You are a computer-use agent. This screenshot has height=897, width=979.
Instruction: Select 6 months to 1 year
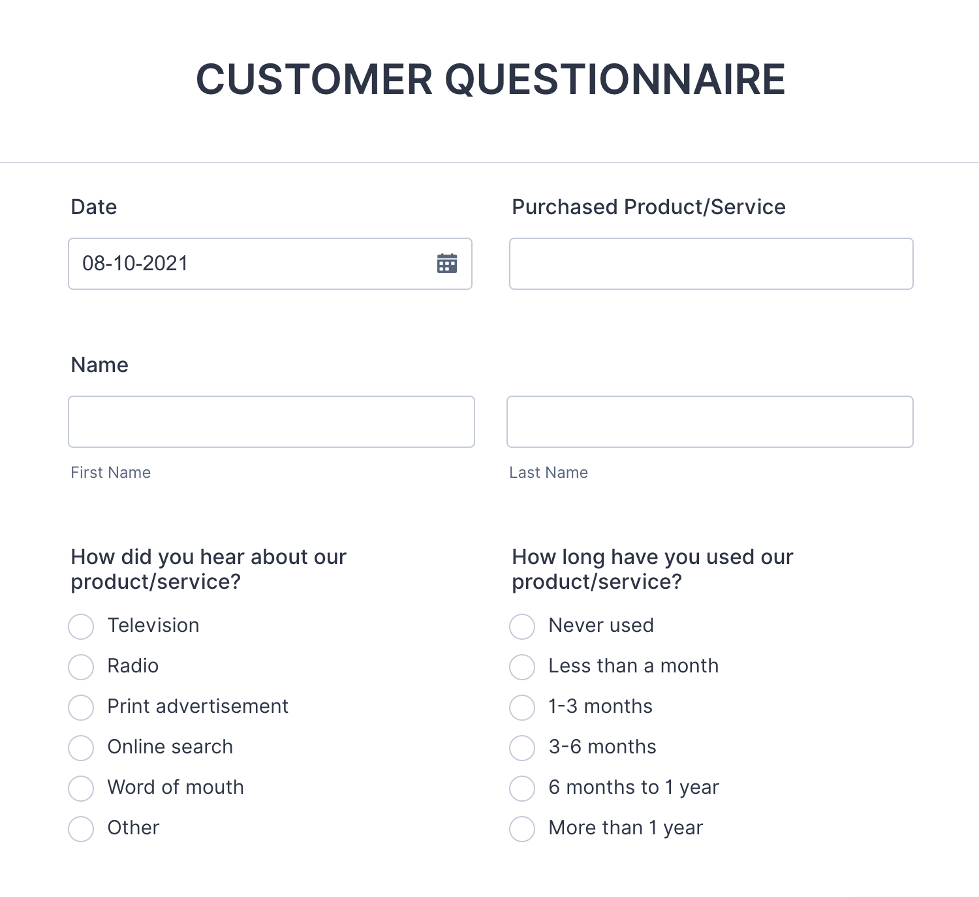coord(522,789)
